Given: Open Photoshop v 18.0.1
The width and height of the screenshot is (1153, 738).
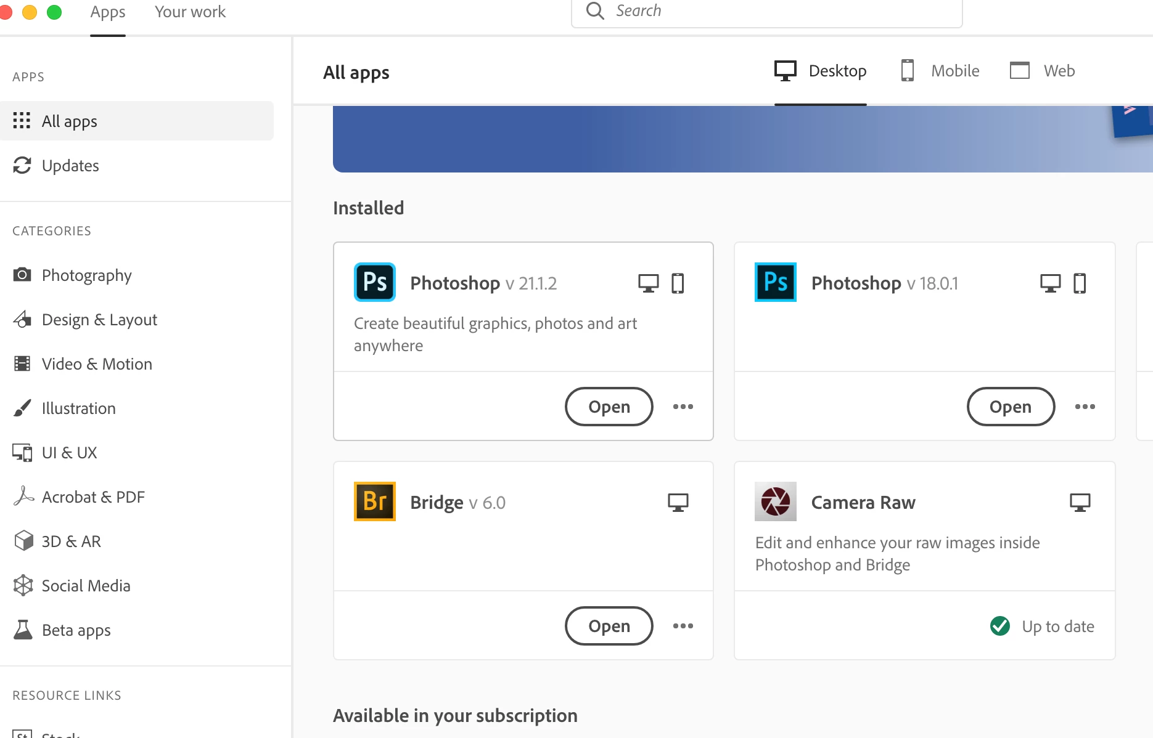Looking at the screenshot, I should coord(1011,407).
